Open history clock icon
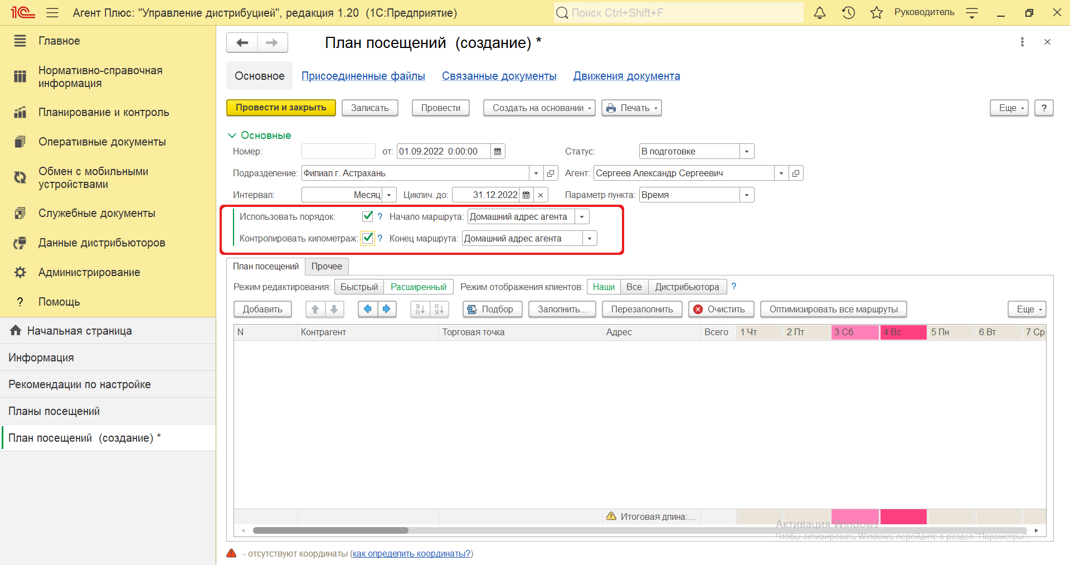This screenshot has width=1070, height=565. click(848, 13)
